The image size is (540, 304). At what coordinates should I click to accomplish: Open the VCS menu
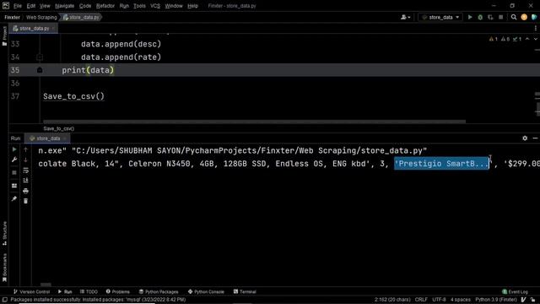pos(155,6)
